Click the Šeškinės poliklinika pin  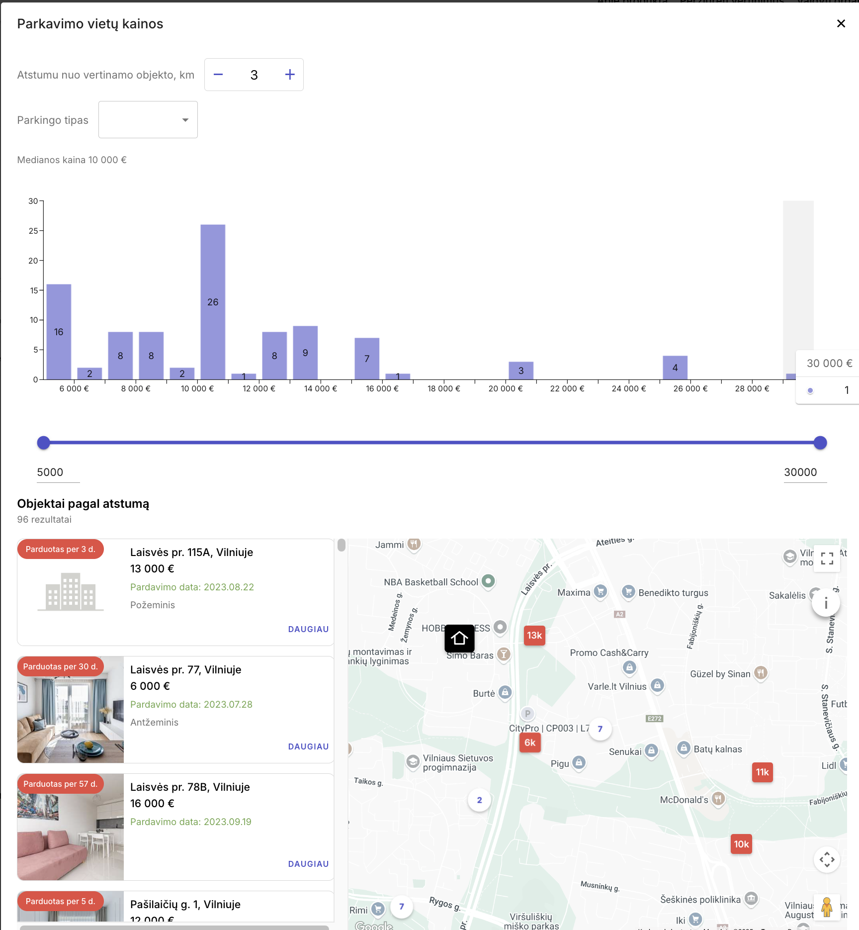coord(751,898)
